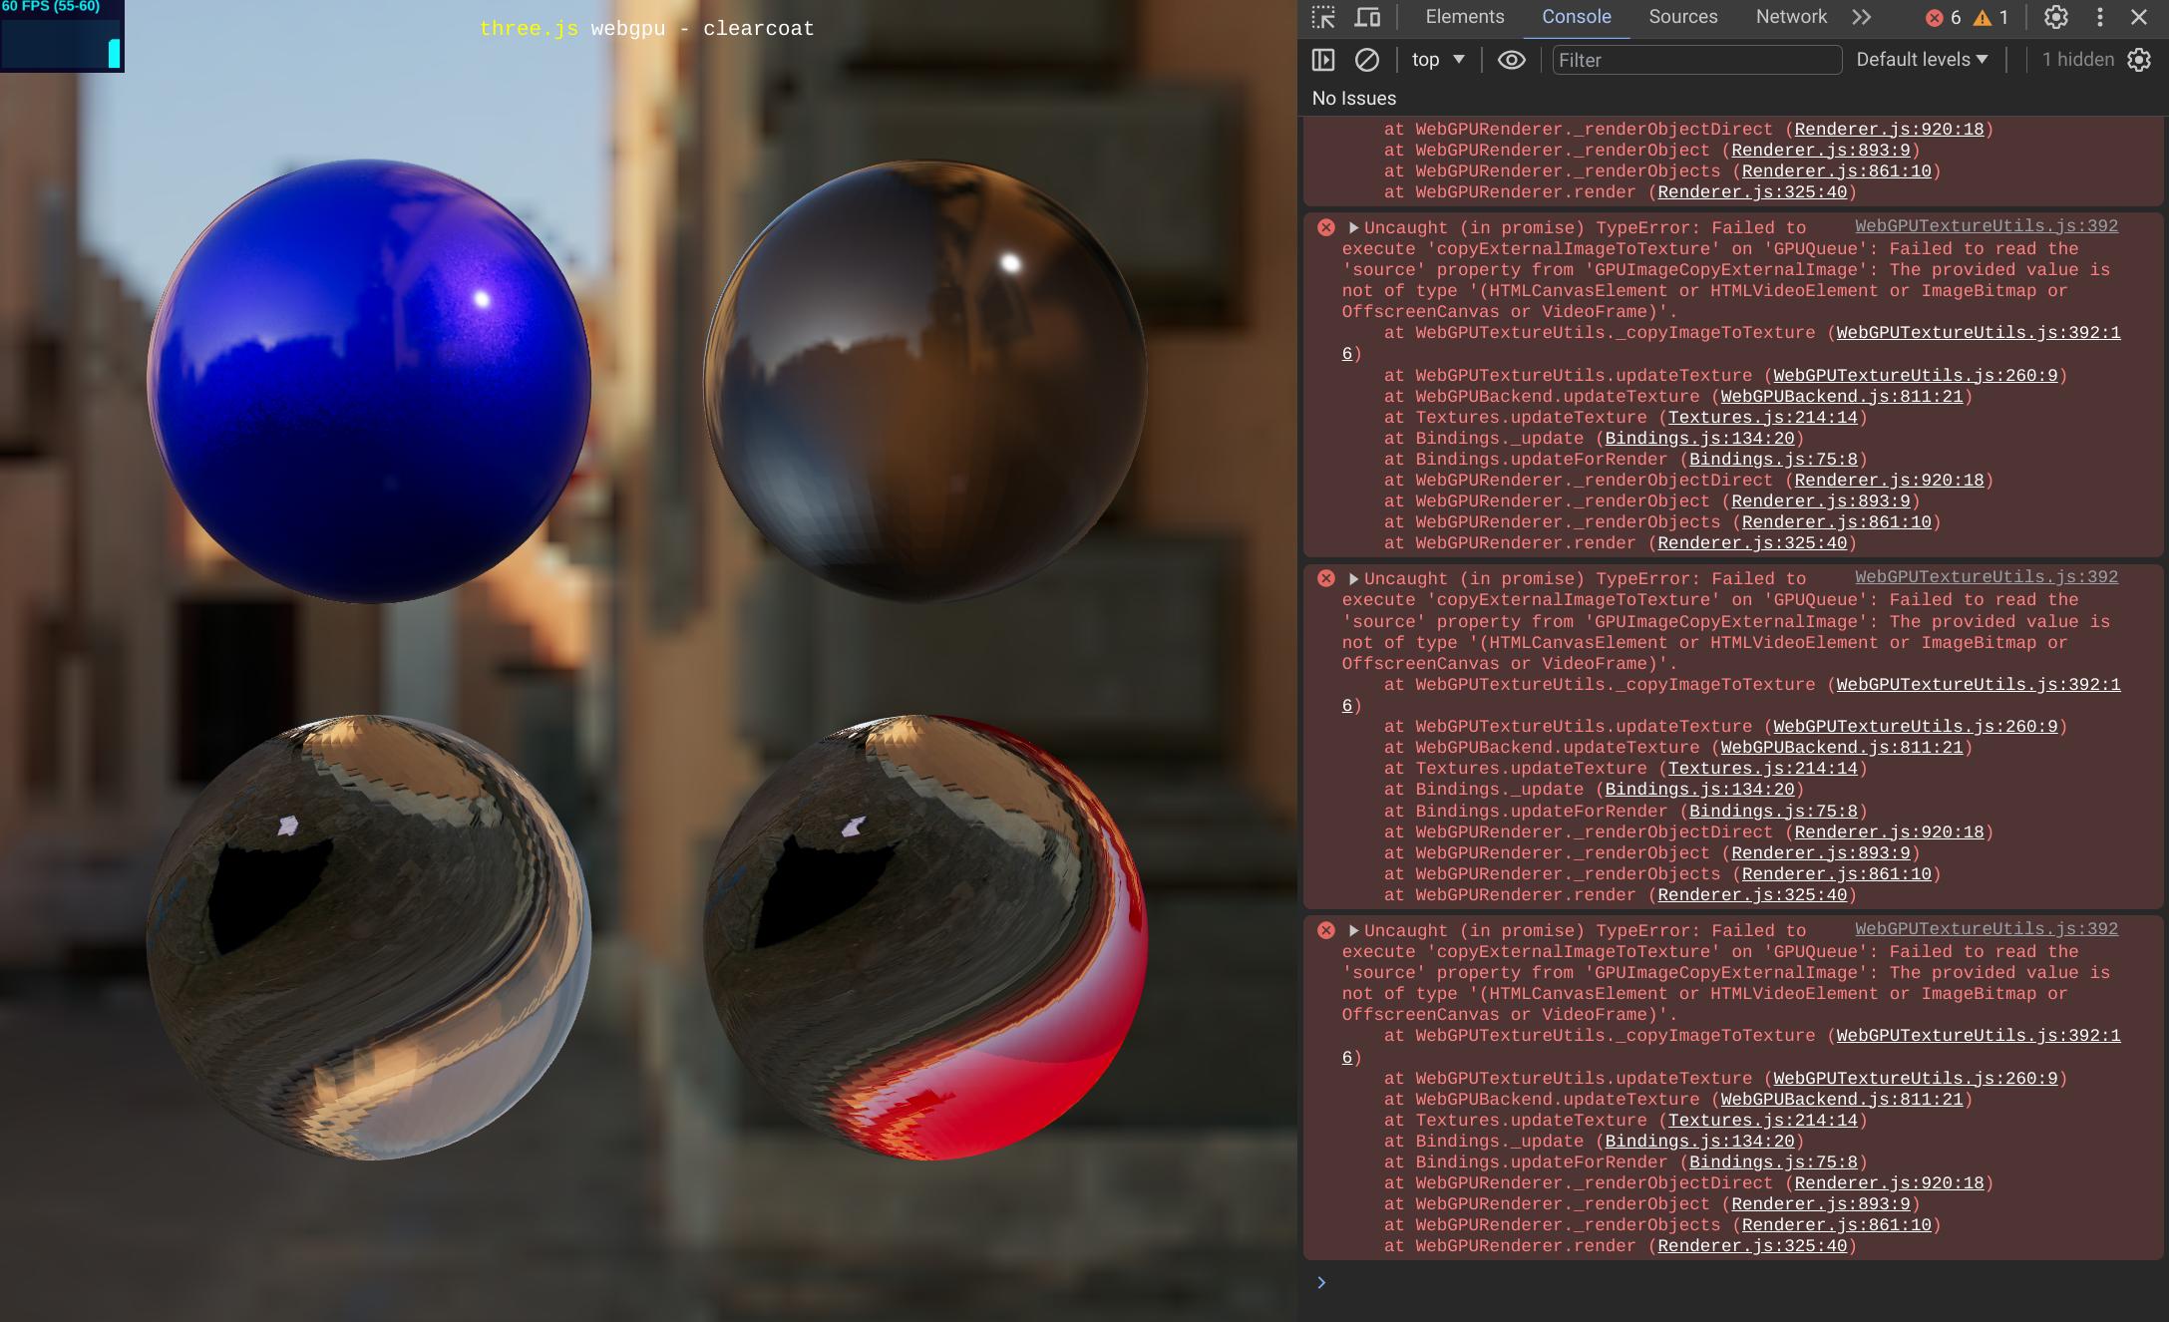Image resolution: width=2169 pixels, height=1322 pixels.
Task: Toggle device toolbar emulation mode
Action: pyautogui.click(x=1368, y=17)
